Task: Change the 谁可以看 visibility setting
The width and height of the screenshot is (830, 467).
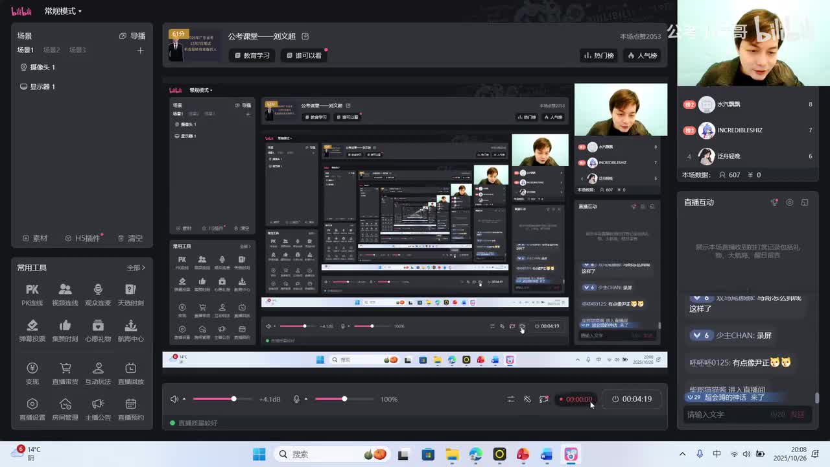Action: [304, 56]
